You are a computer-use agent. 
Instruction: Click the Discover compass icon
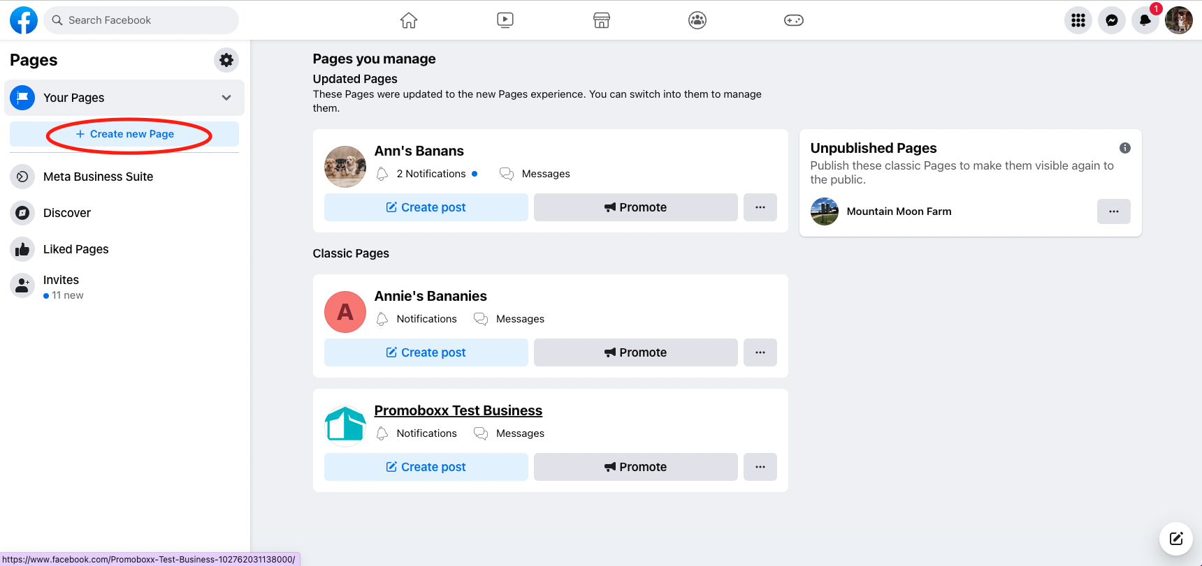pos(22,213)
